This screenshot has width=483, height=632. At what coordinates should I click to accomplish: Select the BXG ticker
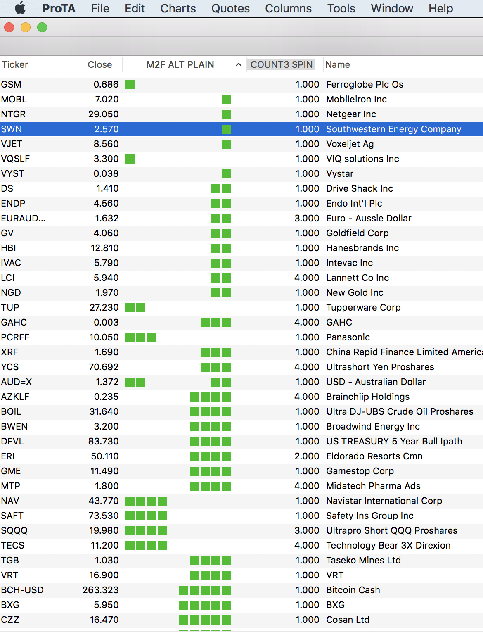[10, 605]
